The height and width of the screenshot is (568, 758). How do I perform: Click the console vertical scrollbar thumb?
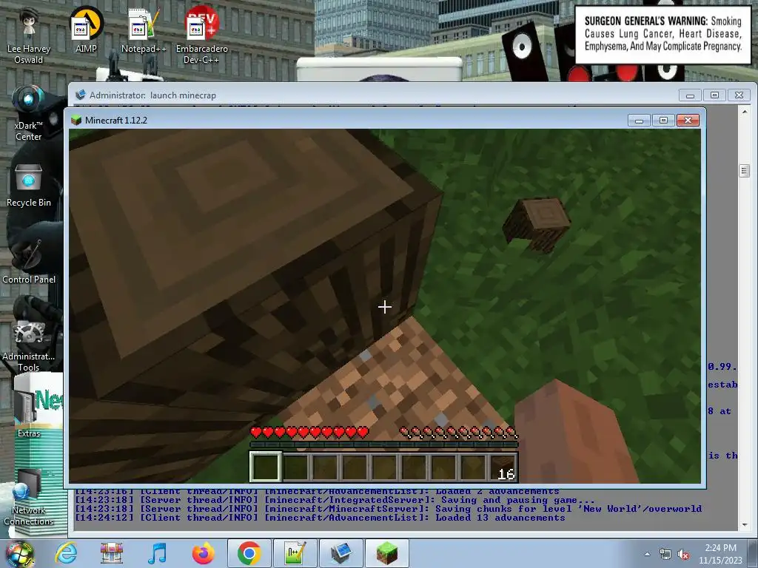tap(745, 171)
